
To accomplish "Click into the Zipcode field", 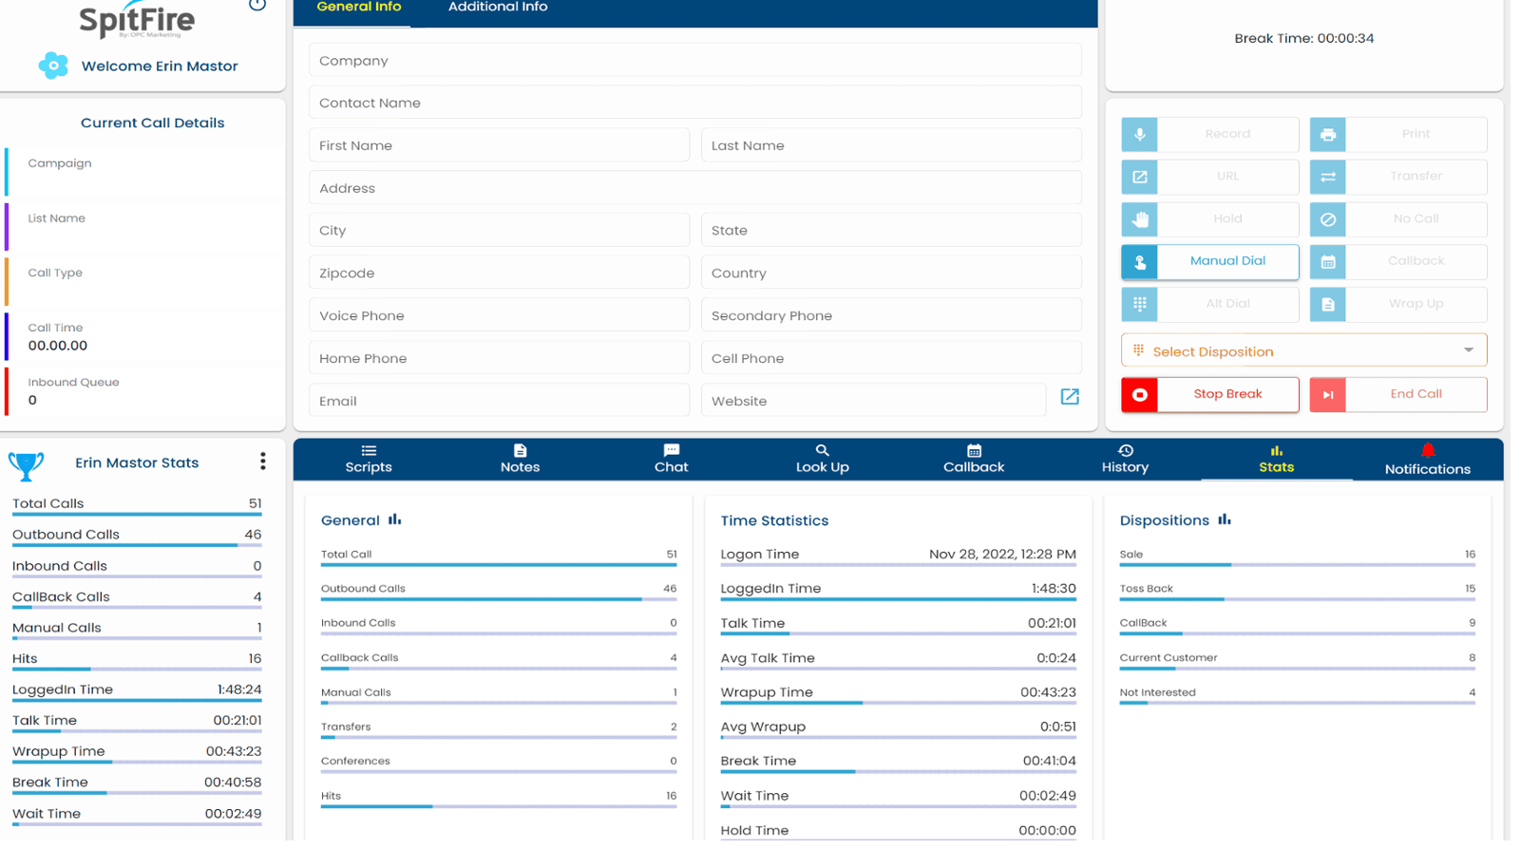I will click(499, 273).
